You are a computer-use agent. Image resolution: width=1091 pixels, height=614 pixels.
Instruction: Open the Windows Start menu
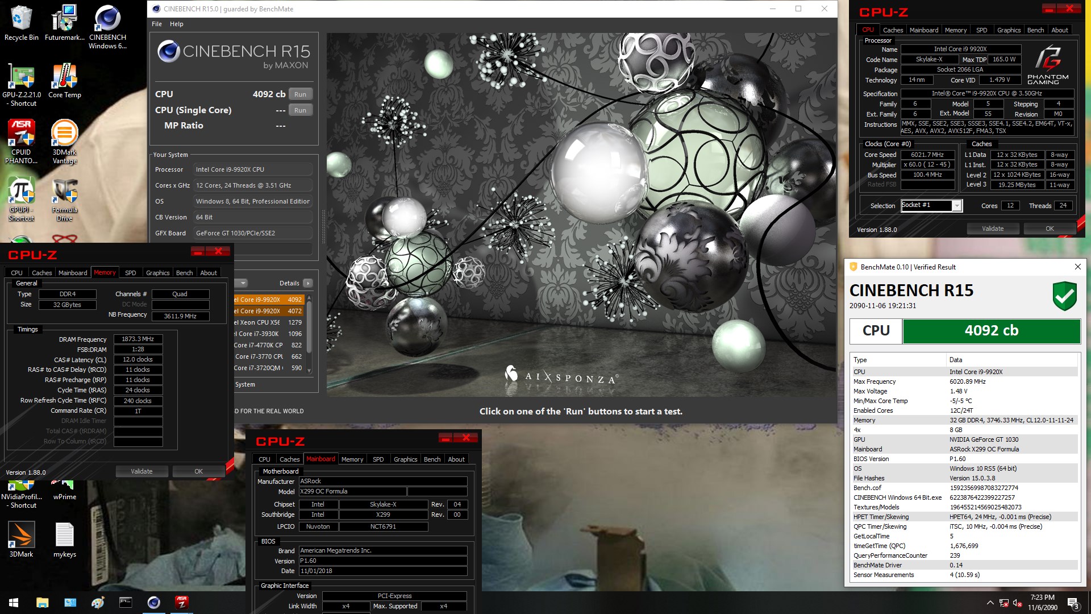point(14,603)
